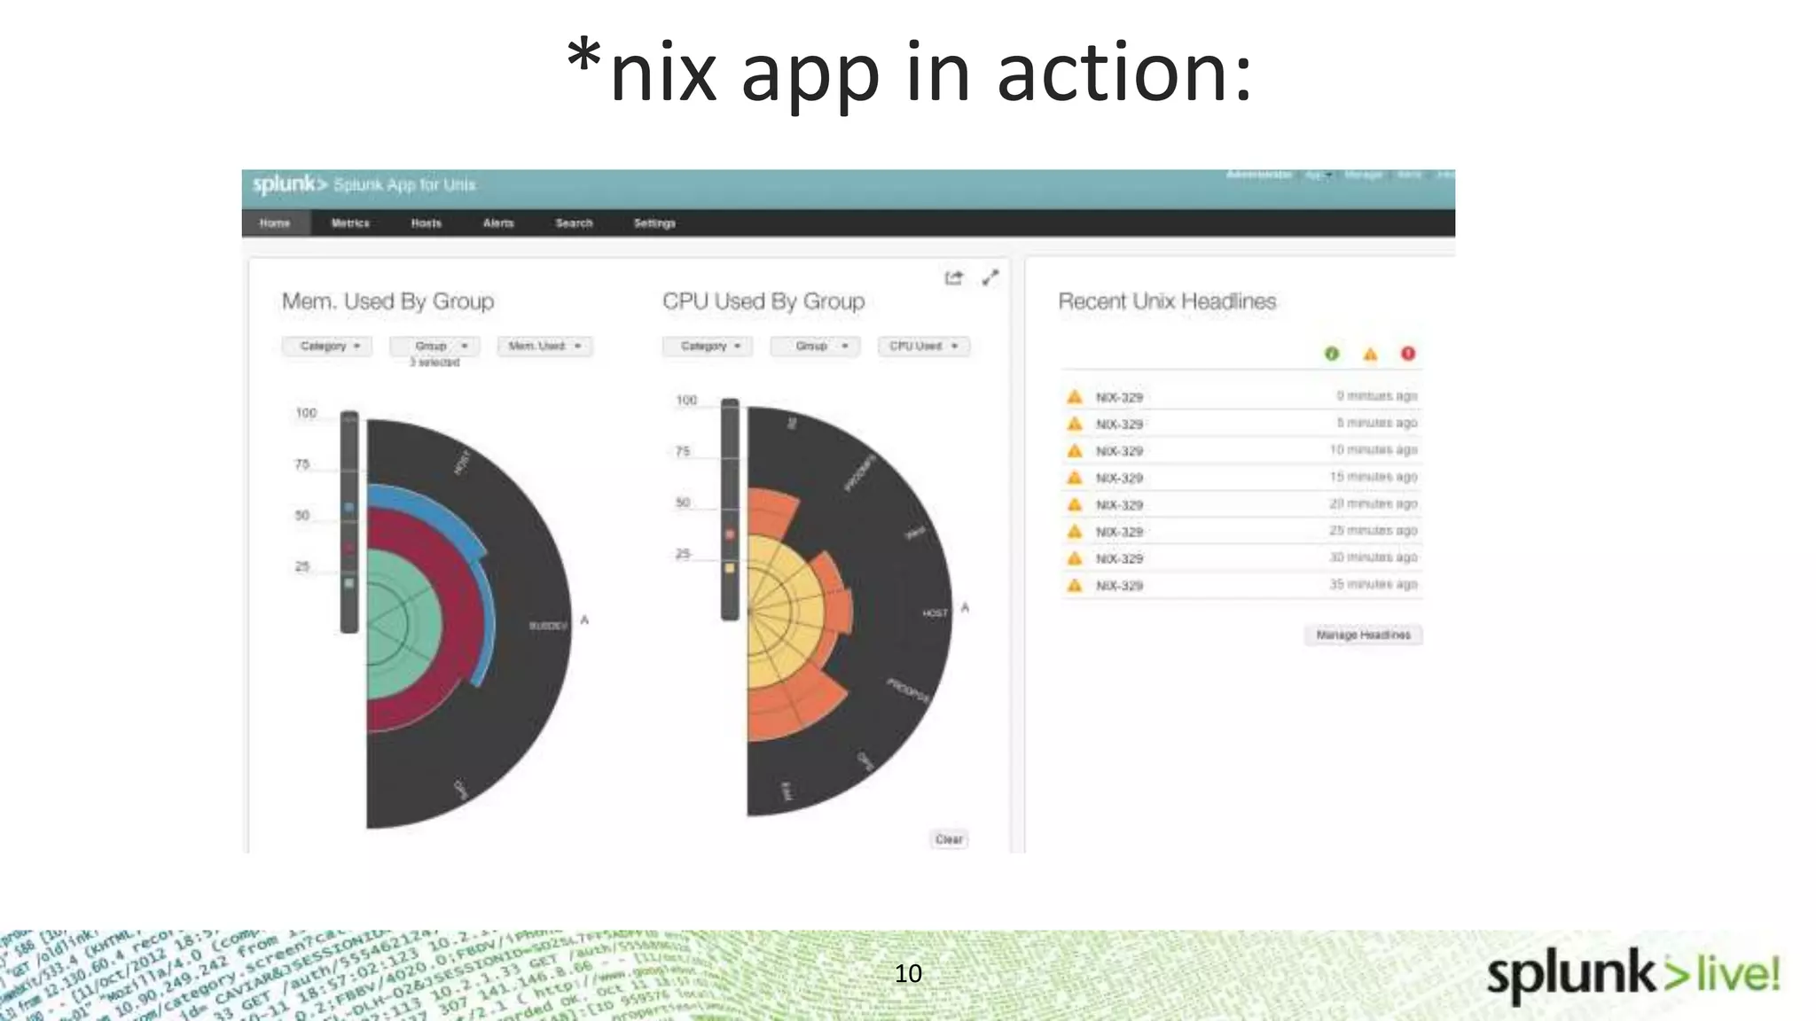Toggle yellow legend marker on CPU slider

[x=730, y=568]
